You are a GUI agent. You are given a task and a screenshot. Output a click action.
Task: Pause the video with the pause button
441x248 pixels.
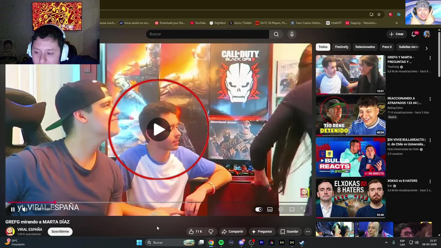[x=13, y=209]
